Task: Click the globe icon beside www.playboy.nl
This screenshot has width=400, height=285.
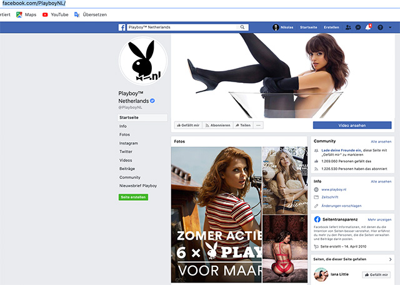Action: 316,190
